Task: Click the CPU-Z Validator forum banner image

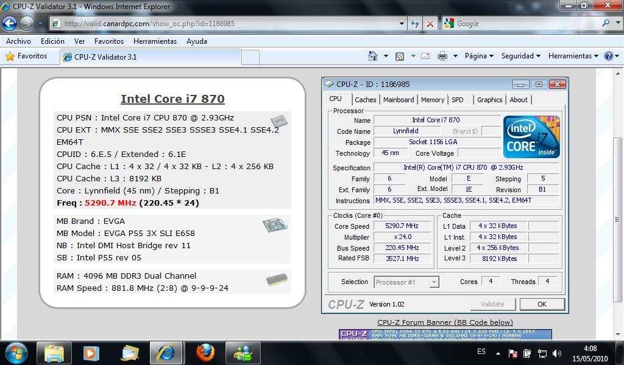Action: point(445,334)
